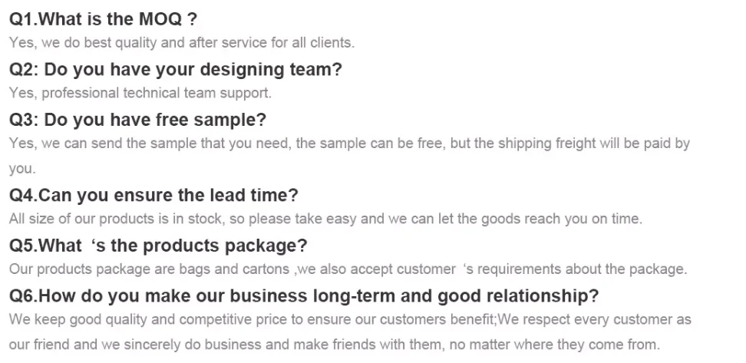Click the "professional technical team support" answer
Image resolution: width=746 pixels, height=363 pixels.
[x=140, y=94]
